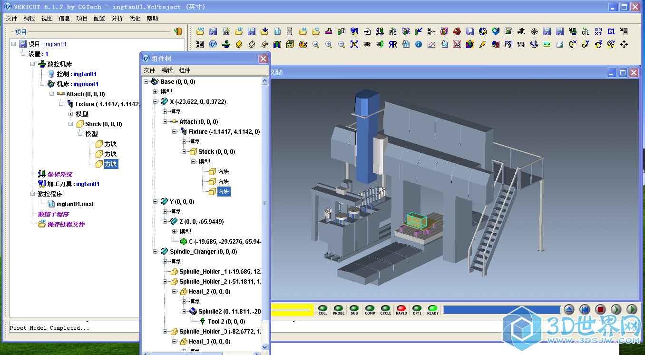Collapse the Z (0, 0, -65.9449) node
Image resolution: width=645 pixels, height=355 pixels.
165,222
